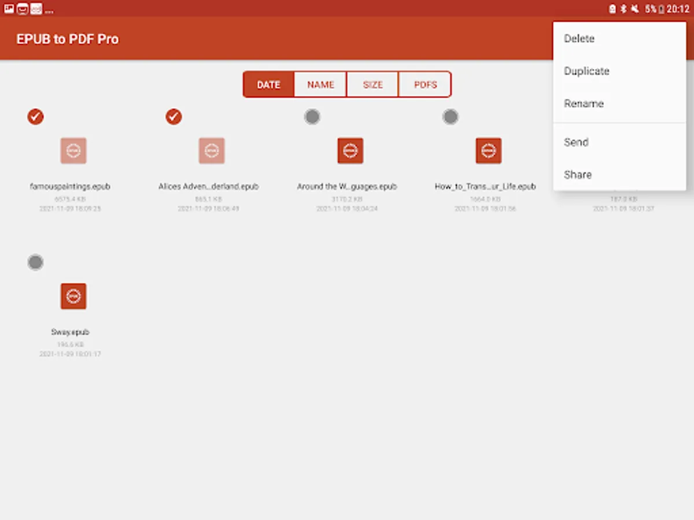Click the 2021-11-09 18:06:49 timestamp

click(209, 209)
